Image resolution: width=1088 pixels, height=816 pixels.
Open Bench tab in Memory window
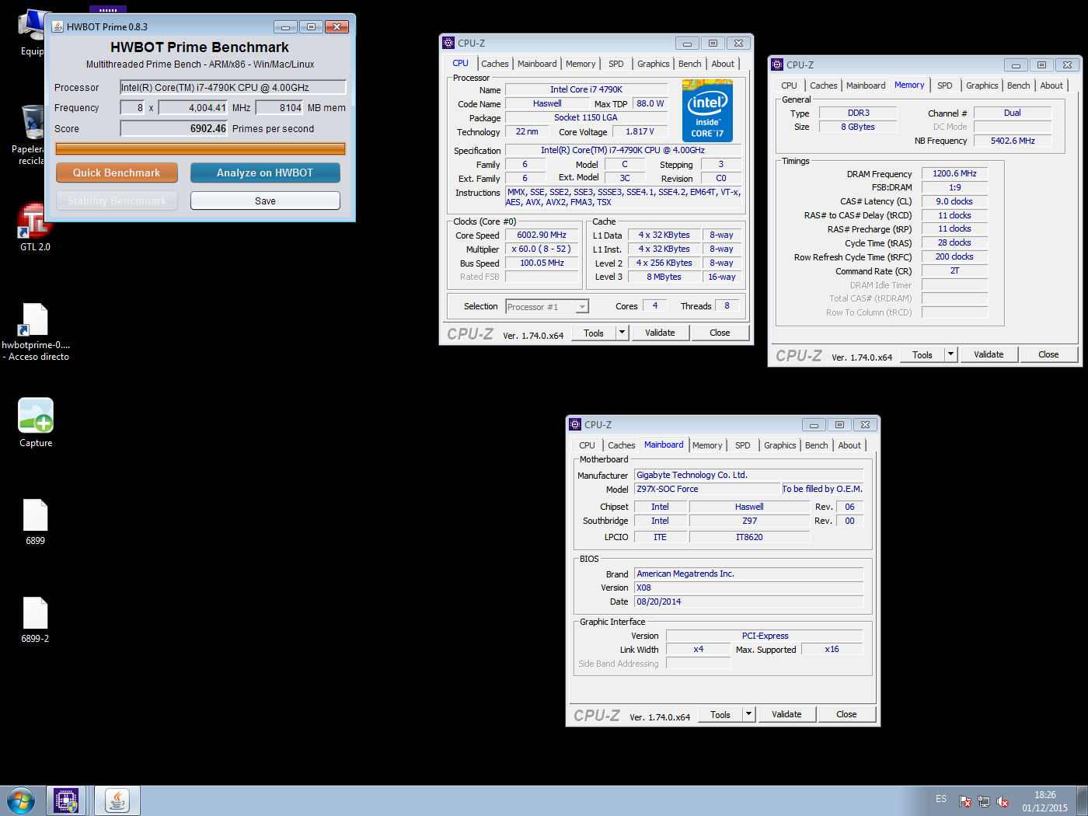pyautogui.click(x=1019, y=85)
